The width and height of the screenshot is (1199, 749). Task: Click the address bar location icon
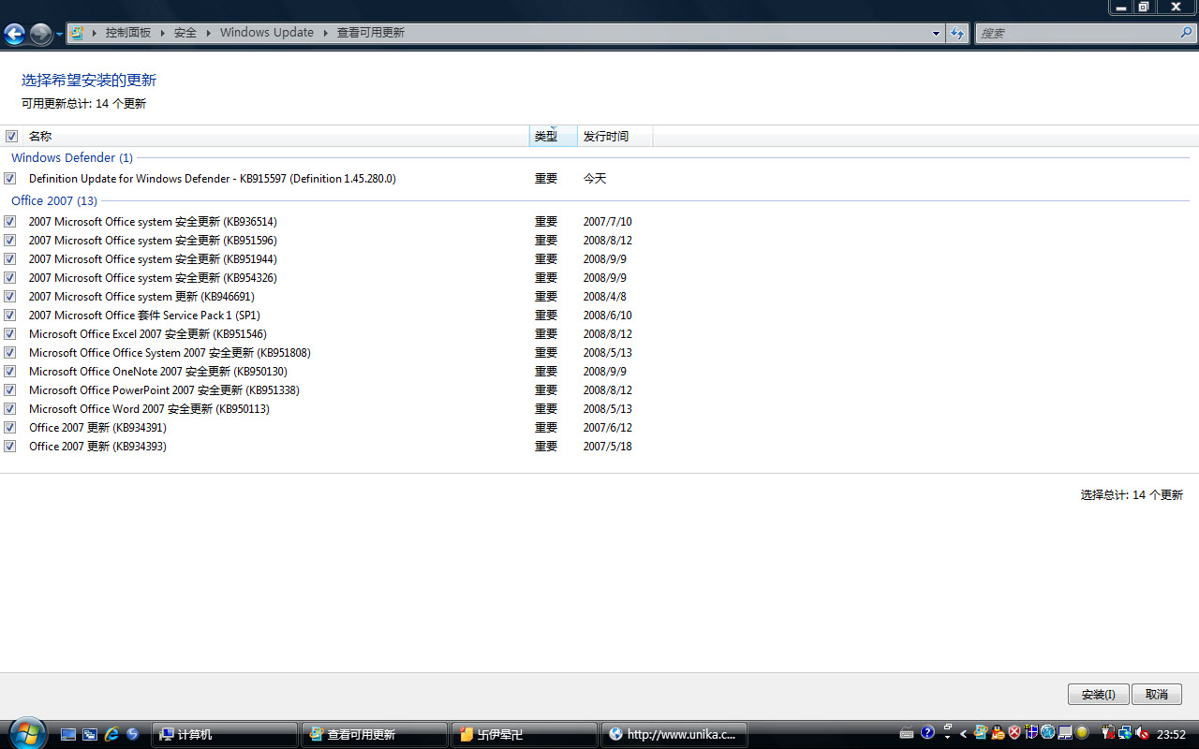pos(78,33)
